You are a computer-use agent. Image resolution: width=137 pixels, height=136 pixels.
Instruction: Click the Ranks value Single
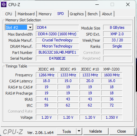[117, 46]
